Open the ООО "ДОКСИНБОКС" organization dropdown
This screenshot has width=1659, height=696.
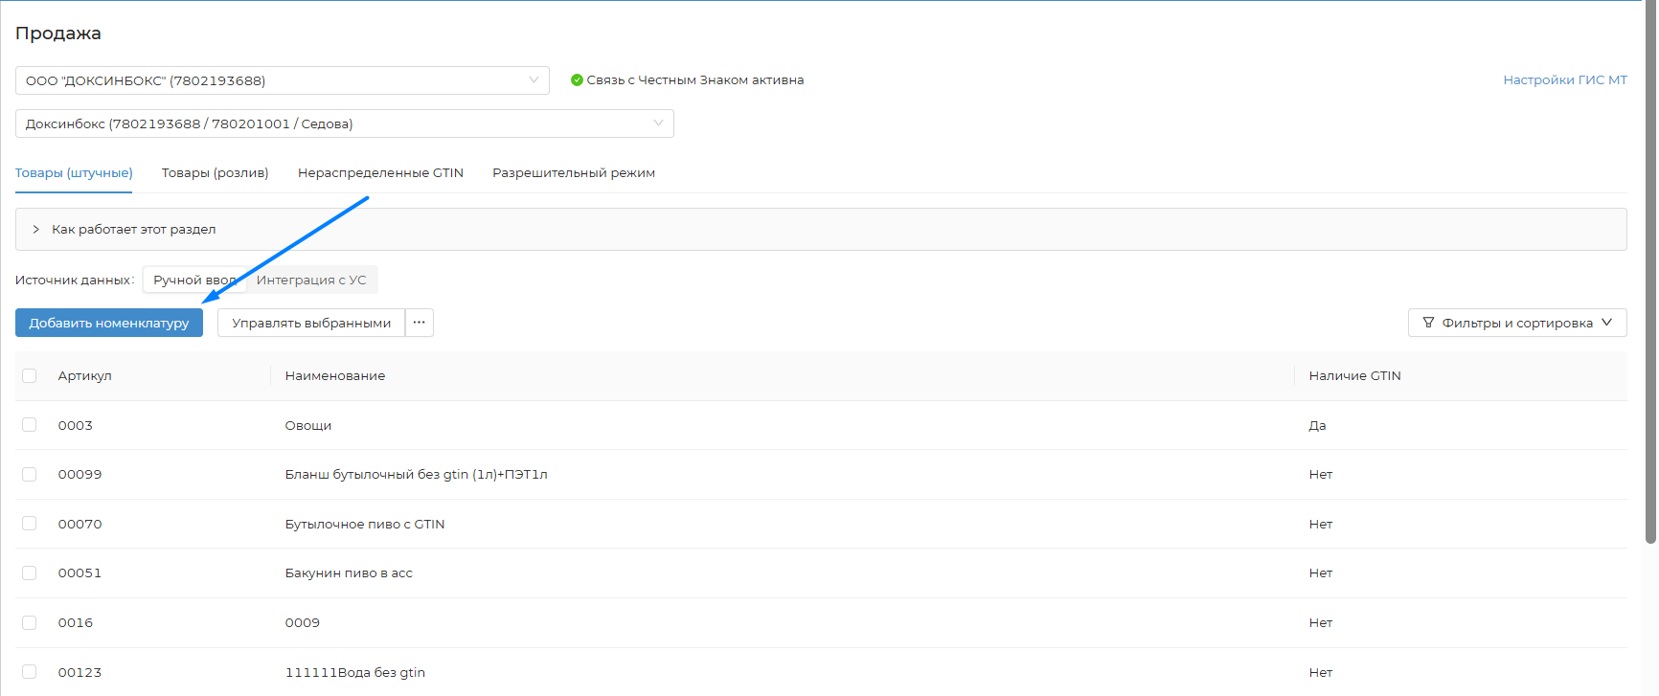[x=282, y=80]
